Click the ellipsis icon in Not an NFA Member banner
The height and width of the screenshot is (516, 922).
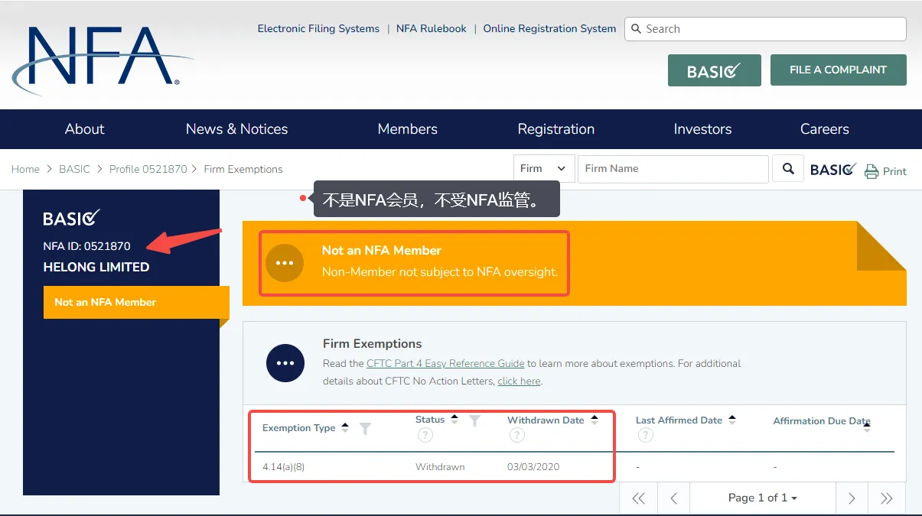point(285,262)
